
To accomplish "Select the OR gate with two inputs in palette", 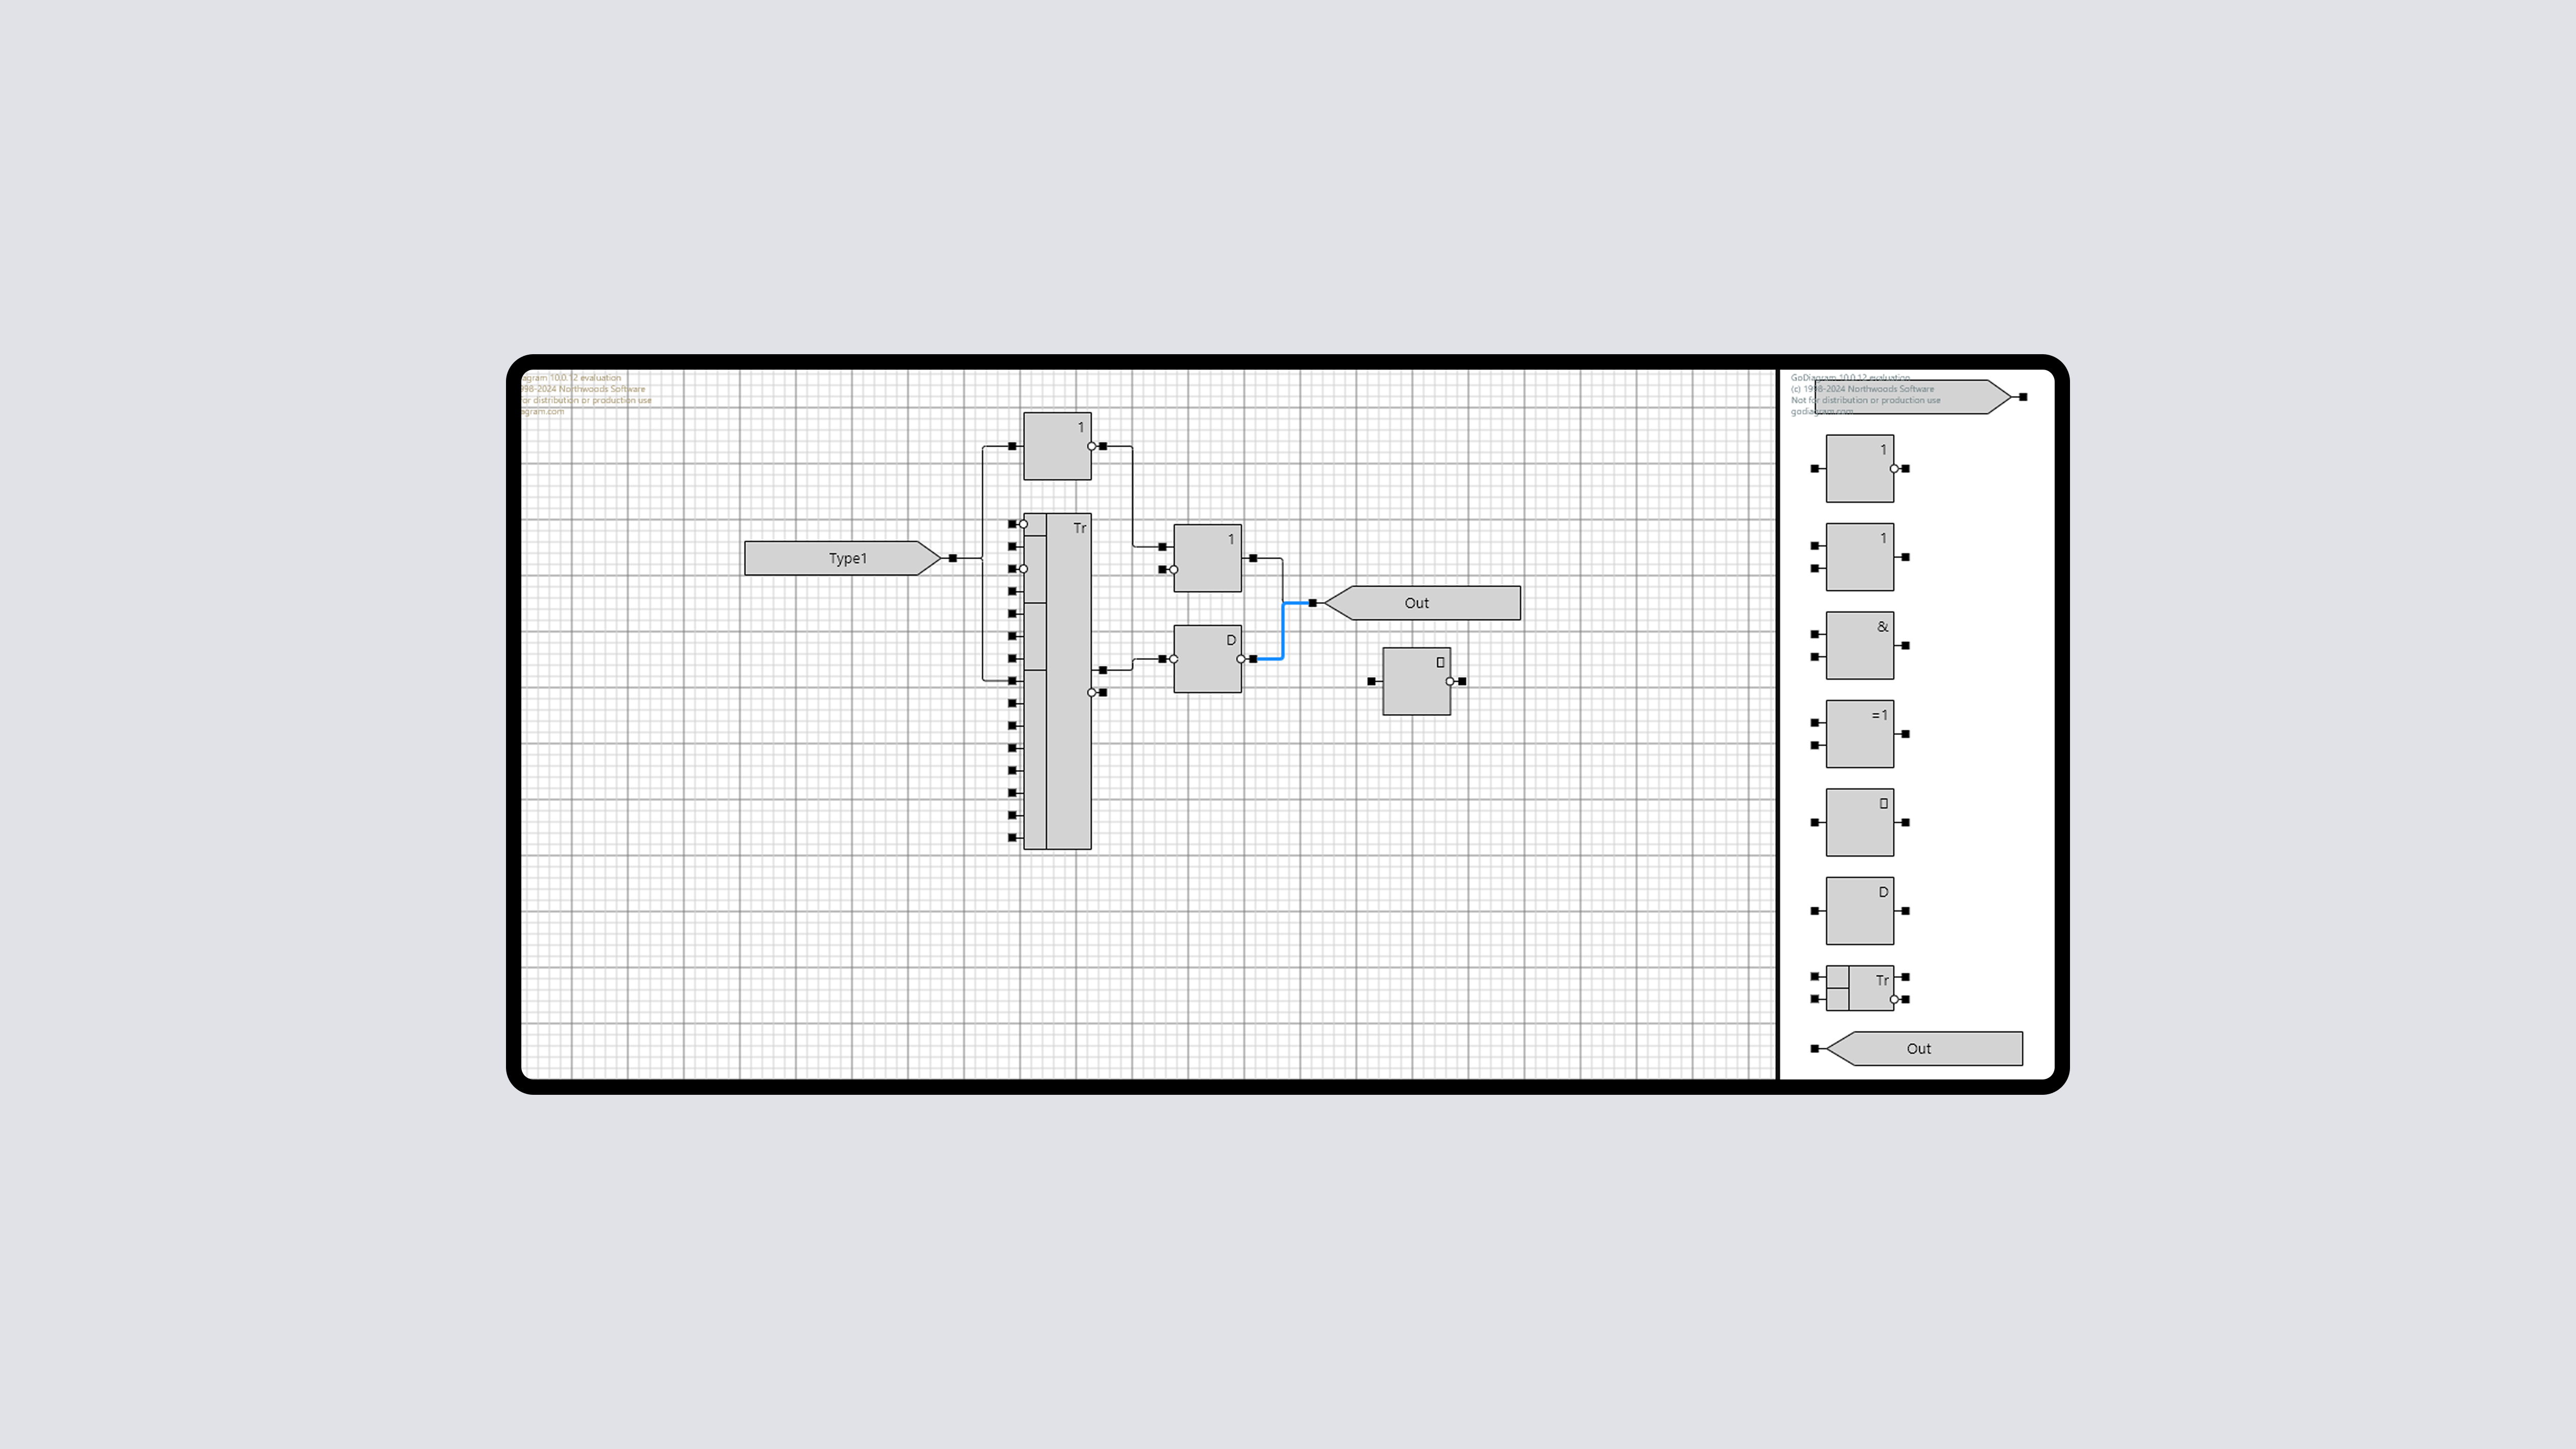I will [x=1859, y=557].
